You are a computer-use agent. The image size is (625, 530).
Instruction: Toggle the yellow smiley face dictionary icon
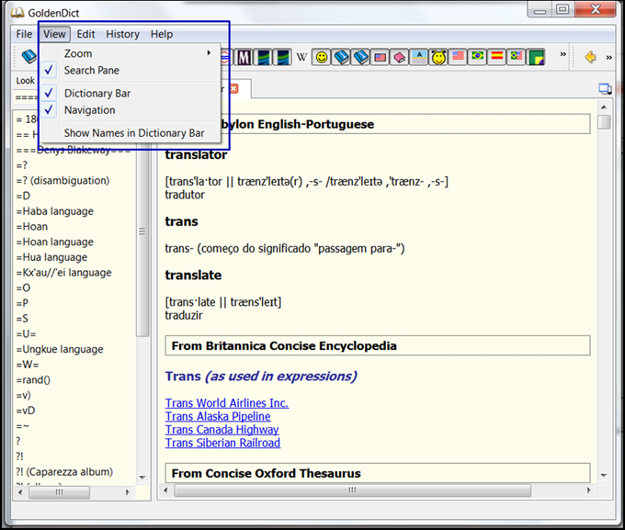click(x=322, y=57)
